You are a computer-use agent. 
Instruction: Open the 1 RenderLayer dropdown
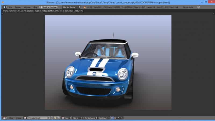(90, 118)
